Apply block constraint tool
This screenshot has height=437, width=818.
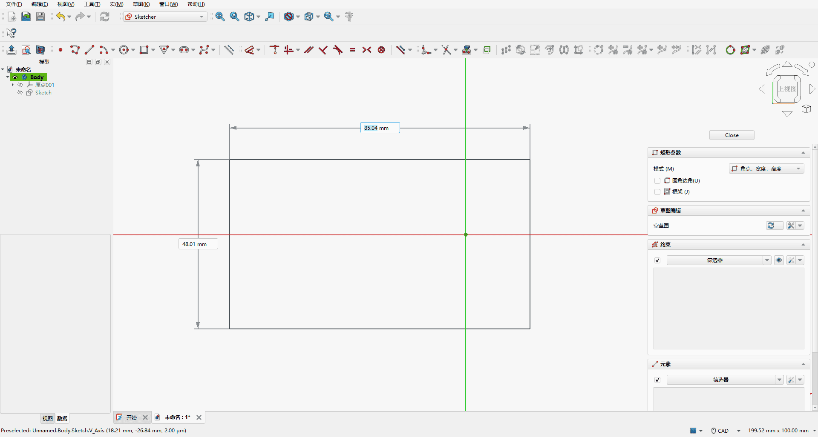click(381, 50)
